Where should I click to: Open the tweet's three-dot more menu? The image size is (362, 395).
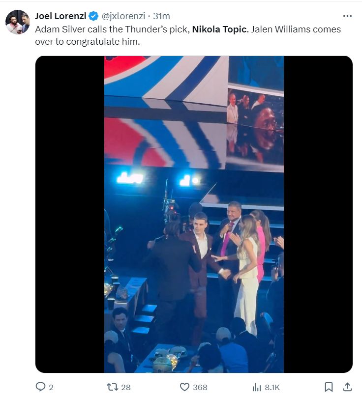tap(347, 16)
